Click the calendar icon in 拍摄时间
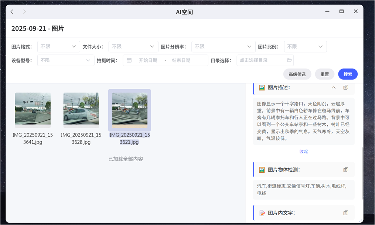Screen dimensions: 375x225 point(129,60)
